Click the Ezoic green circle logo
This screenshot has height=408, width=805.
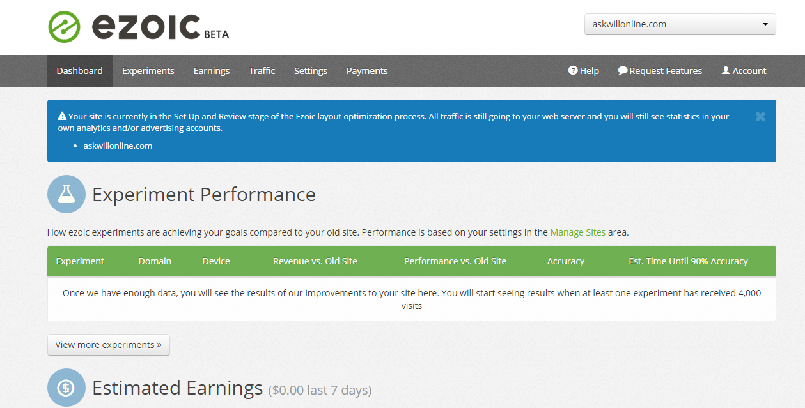(x=65, y=27)
